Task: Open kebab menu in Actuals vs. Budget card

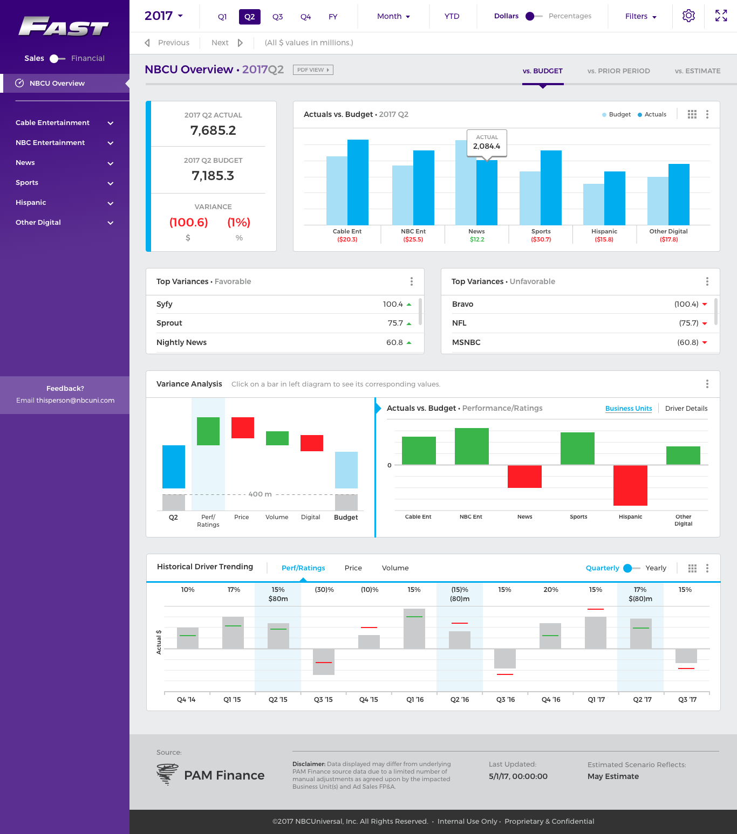Action: [707, 114]
